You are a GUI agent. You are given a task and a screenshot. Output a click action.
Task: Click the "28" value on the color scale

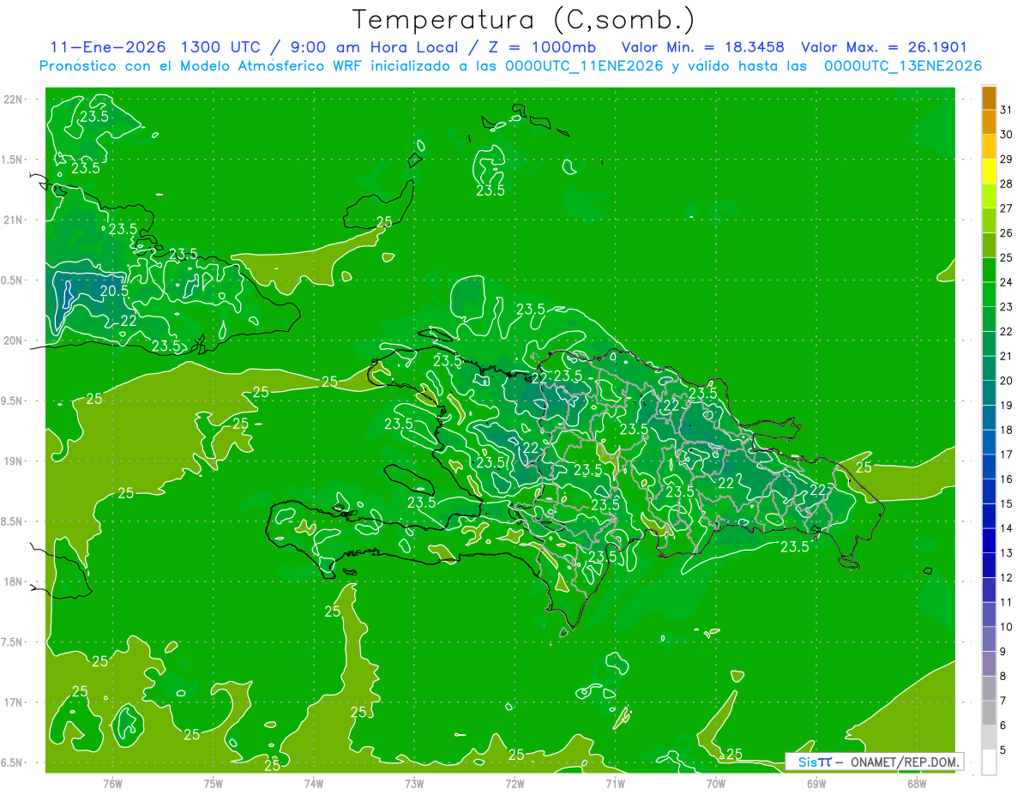coord(1007,184)
